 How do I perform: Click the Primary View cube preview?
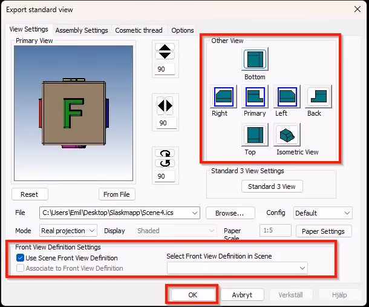(x=73, y=113)
